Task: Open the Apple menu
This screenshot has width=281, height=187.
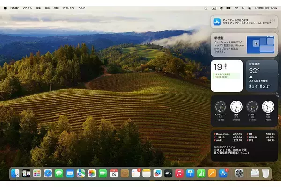Action: 6,8
